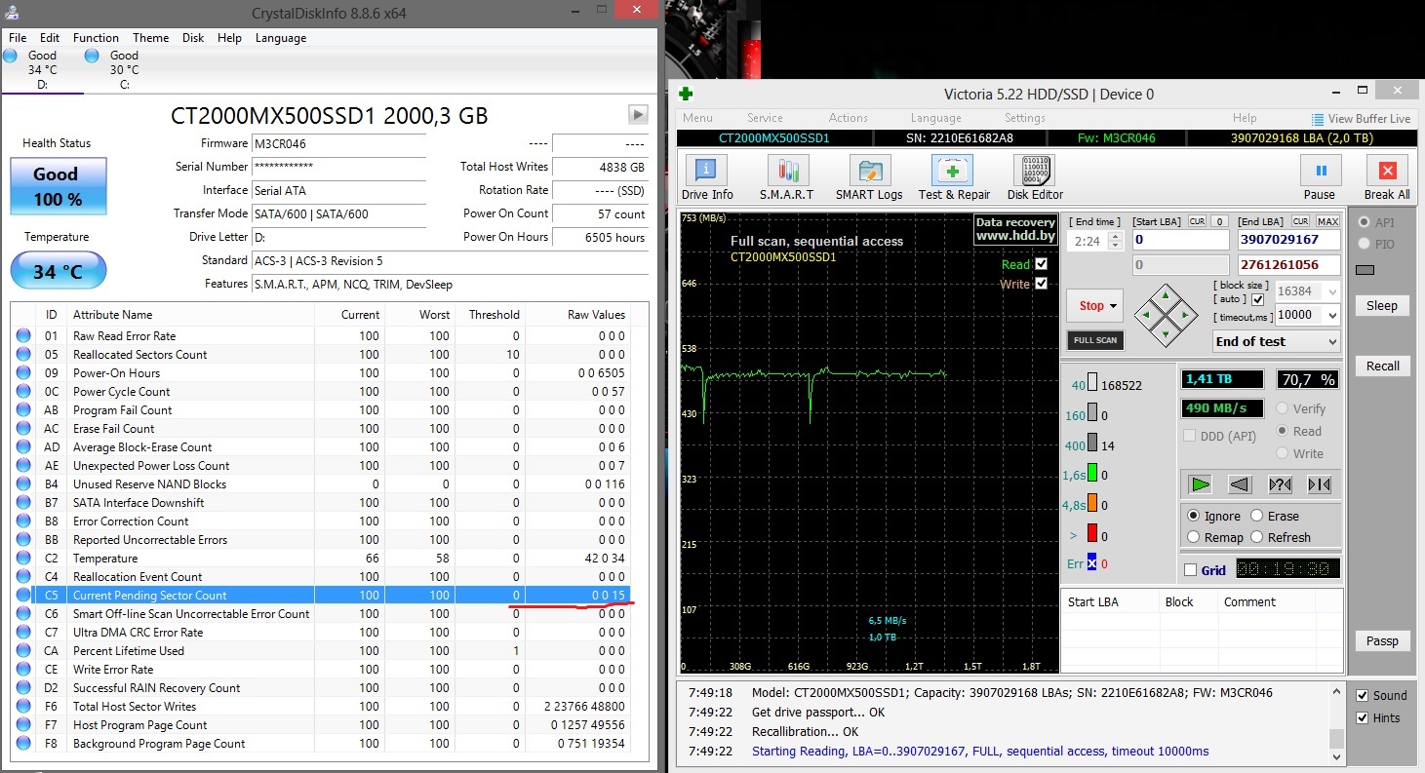The height and width of the screenshot is (773, 1425).
Task: Click the FULL SCAN button
Action: (1094, 340)
